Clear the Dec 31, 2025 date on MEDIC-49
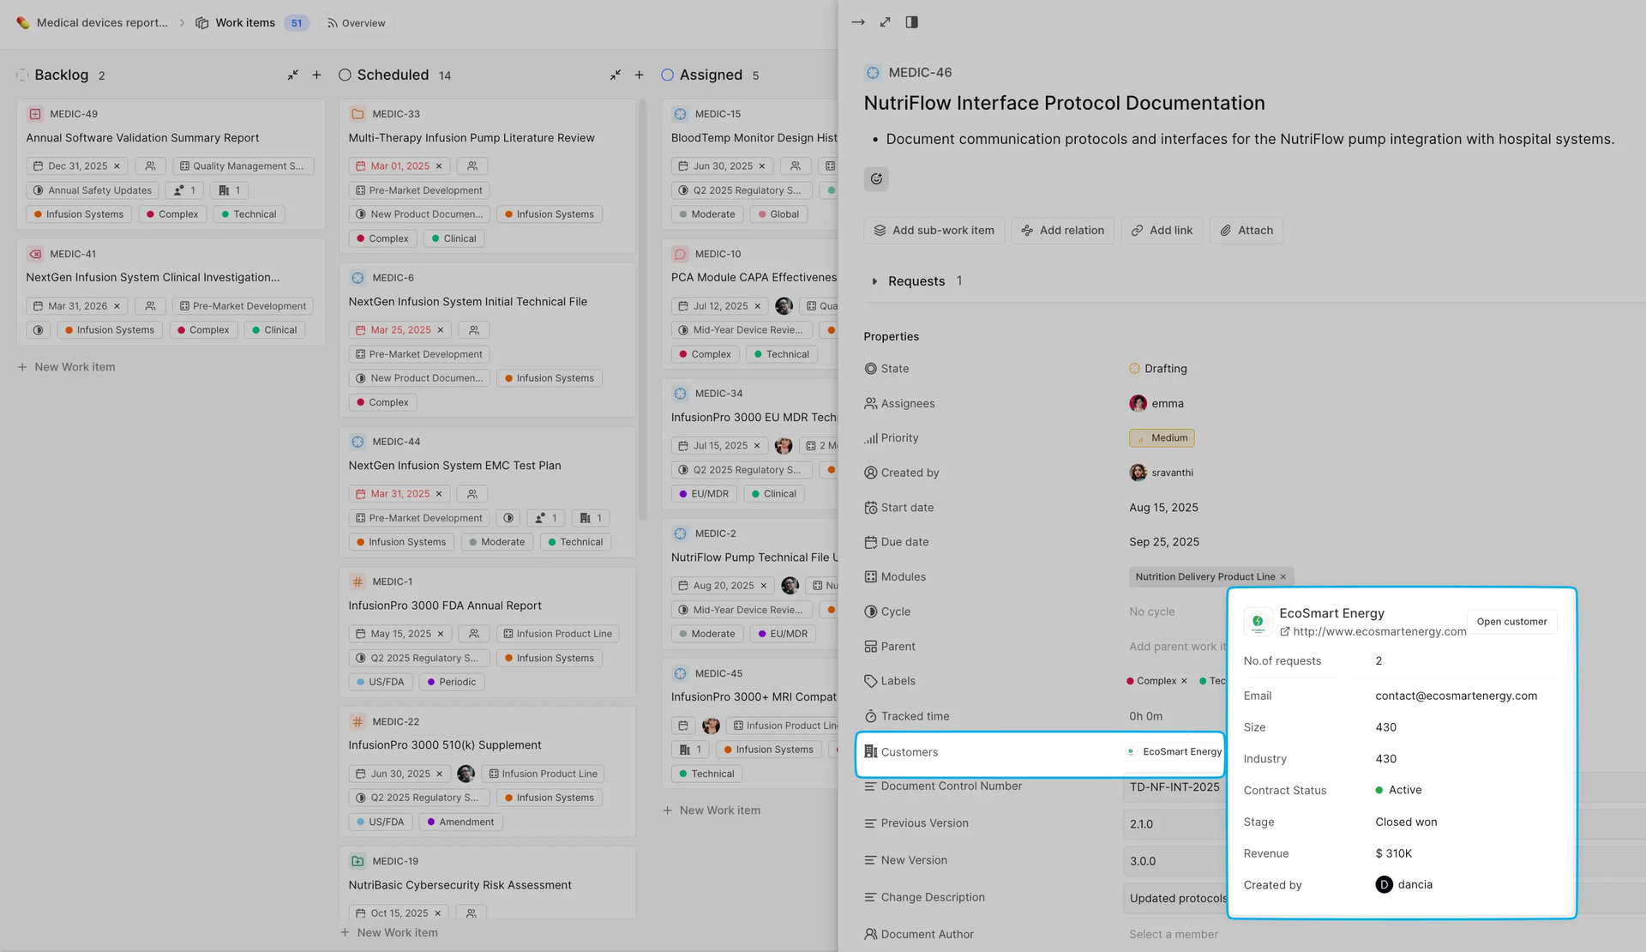The width and height of the screenshot is (1646, 952). pos(117,166)
